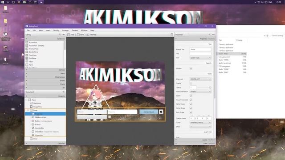285x160 pixels.
Task: Open the Arrange menu
Action: (65, 30)
